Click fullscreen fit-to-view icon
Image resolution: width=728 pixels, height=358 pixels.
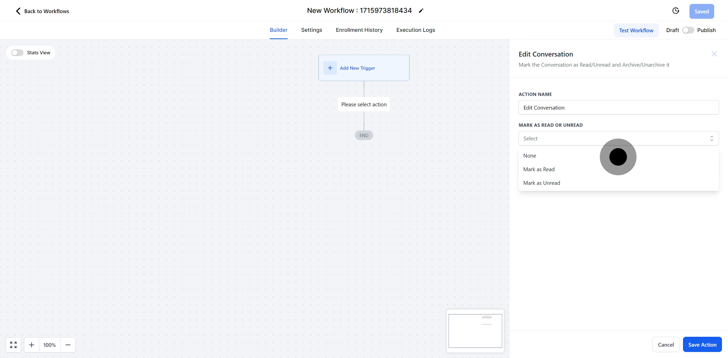(x=13, y=345)
